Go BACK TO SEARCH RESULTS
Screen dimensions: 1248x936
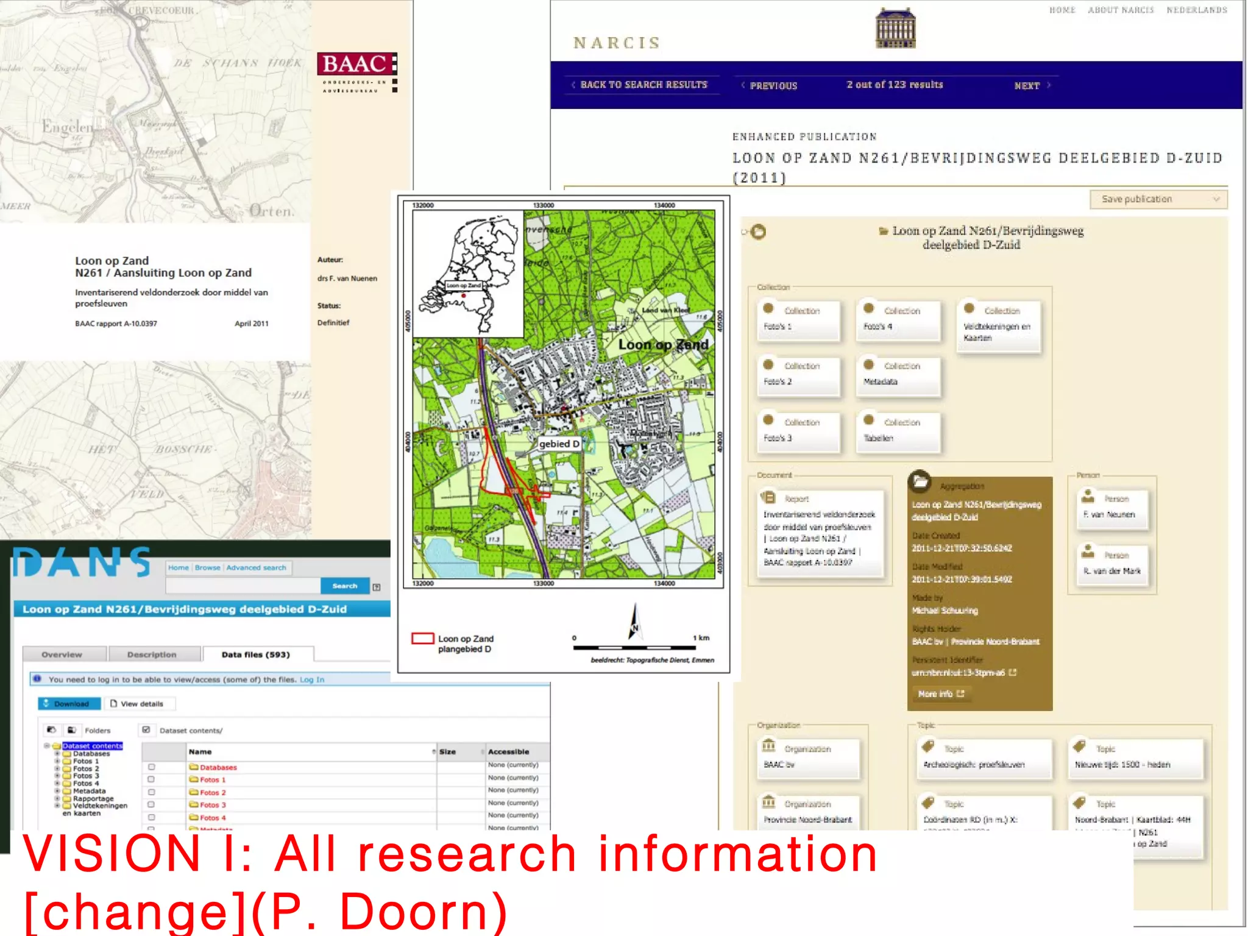[640, 85]
